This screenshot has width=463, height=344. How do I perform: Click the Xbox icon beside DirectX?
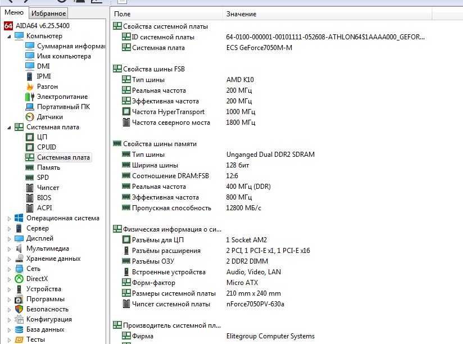[19, 279]
